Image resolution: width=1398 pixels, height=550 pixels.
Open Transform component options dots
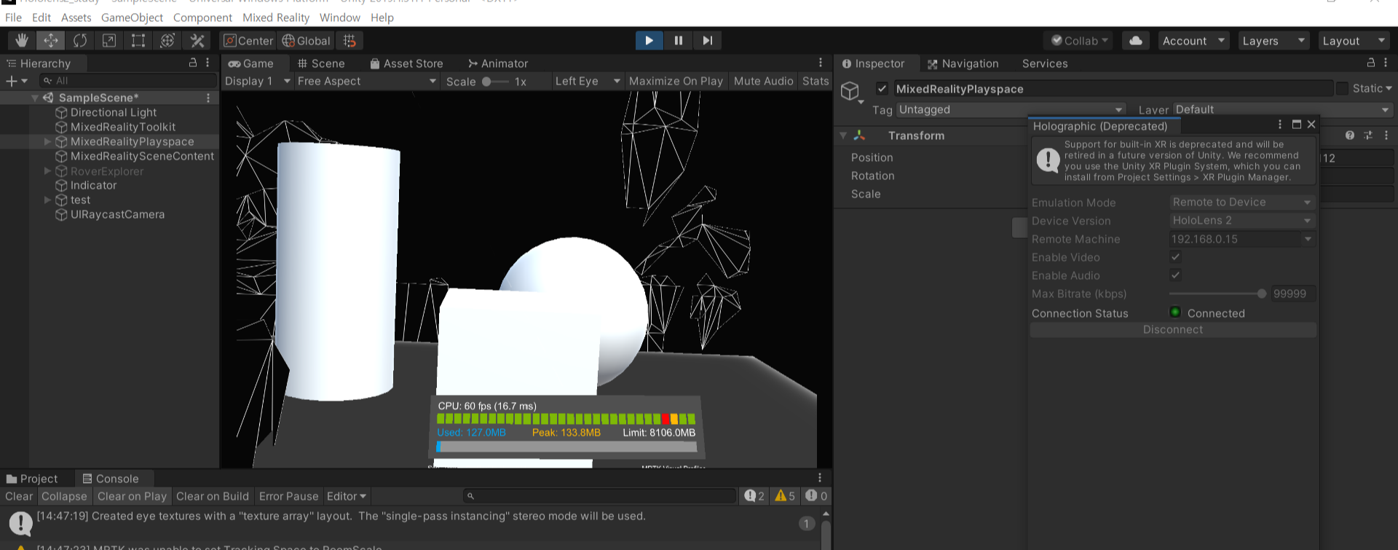(x=1386, y=135)
